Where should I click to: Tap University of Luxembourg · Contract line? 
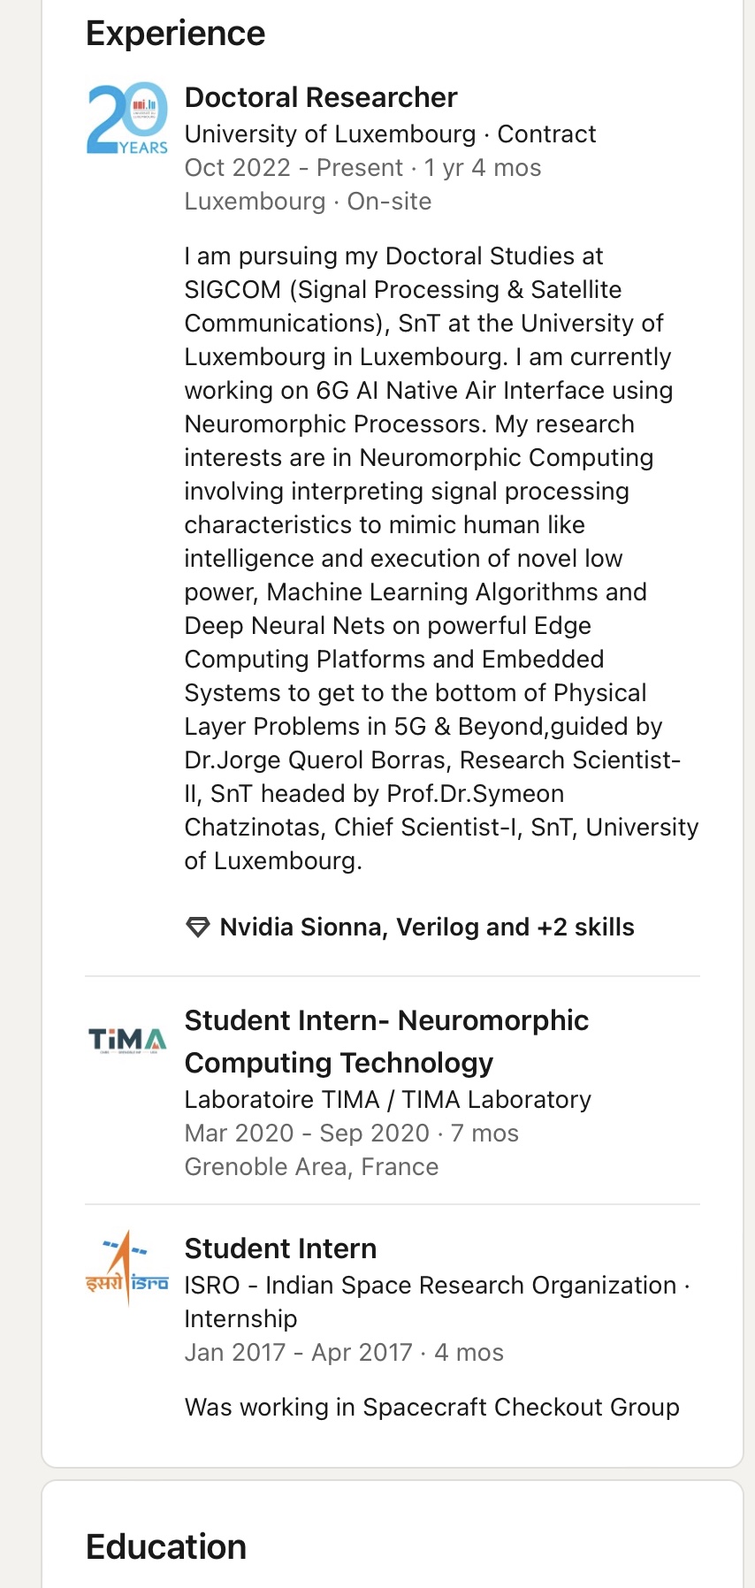(390, 134)
